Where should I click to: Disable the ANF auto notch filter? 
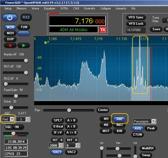[119, 119]
